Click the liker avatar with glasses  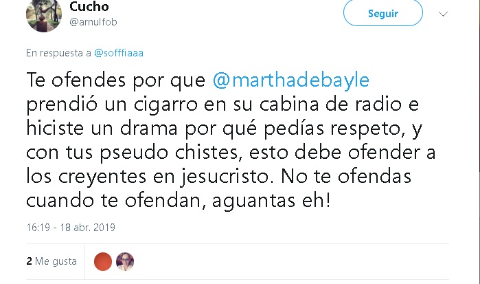[x=125, y=261]
